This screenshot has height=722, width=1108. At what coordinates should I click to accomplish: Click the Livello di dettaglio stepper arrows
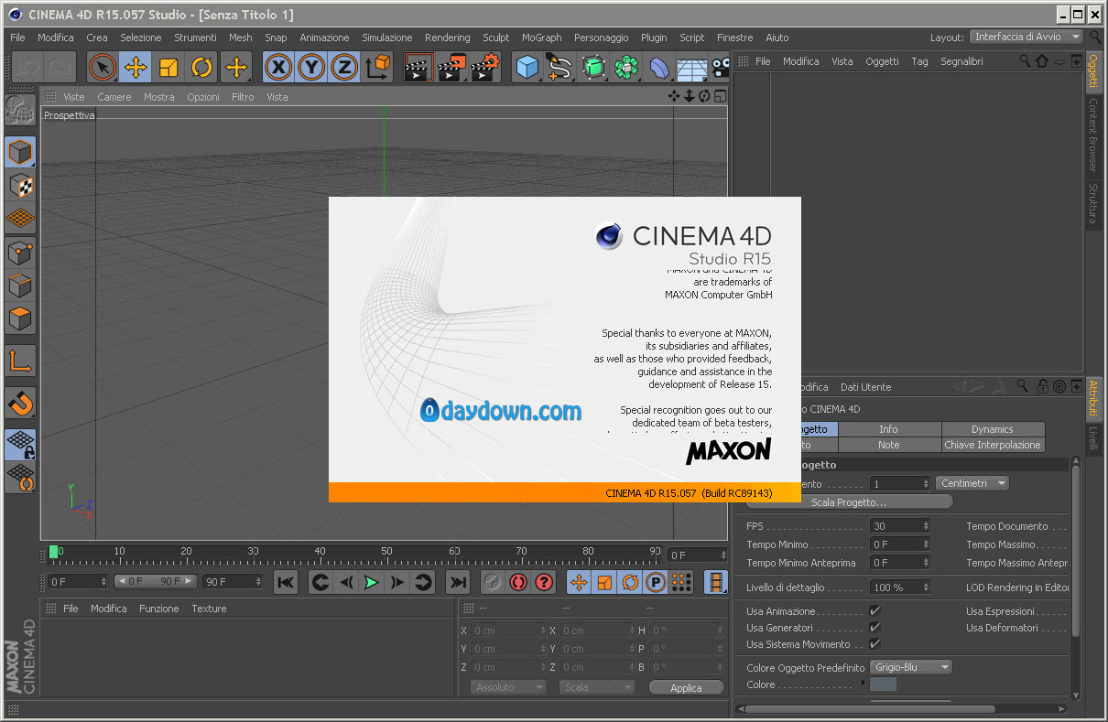pos(926,587)
